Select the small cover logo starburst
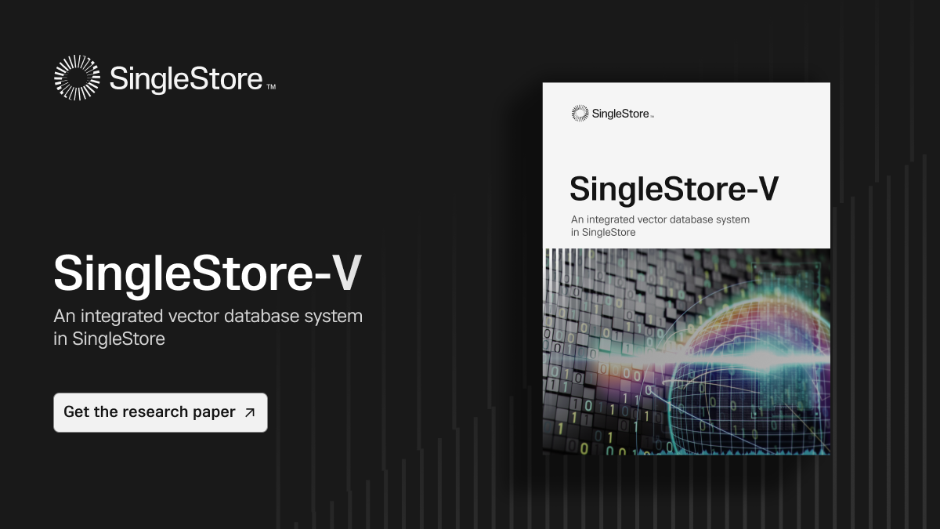This screenshot has height=529, width=940. (580, 113)
